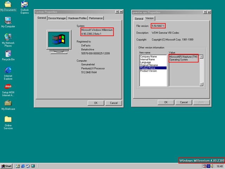Select the Online Services folder icon
Screen dimensions: 225x169
[x=8, y=123]
